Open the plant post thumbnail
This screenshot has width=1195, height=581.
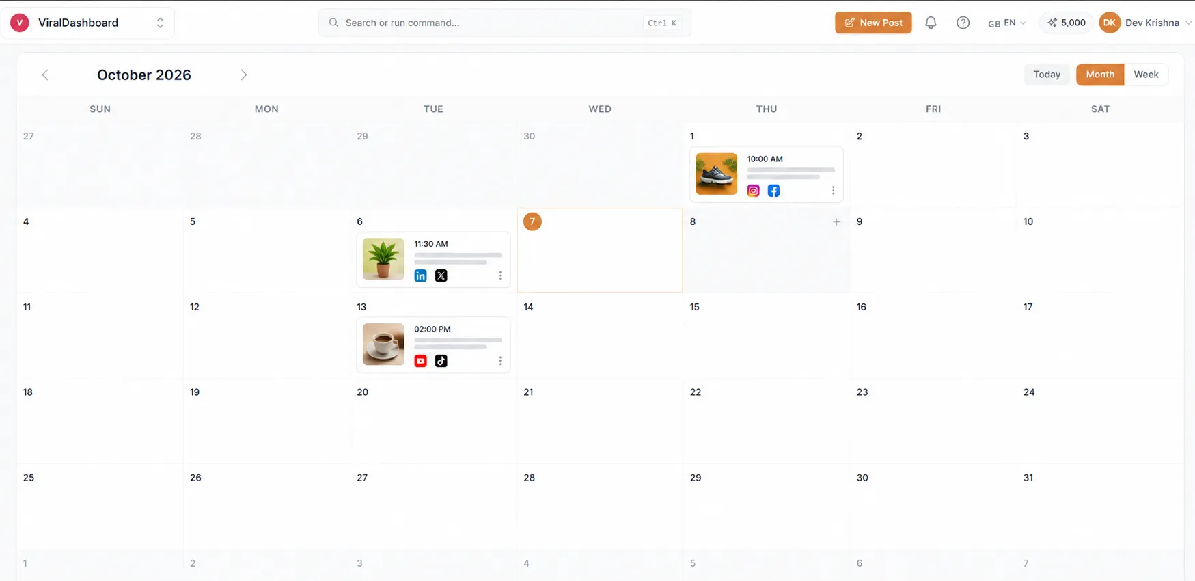pyautogui.click(x=383, y=259)
